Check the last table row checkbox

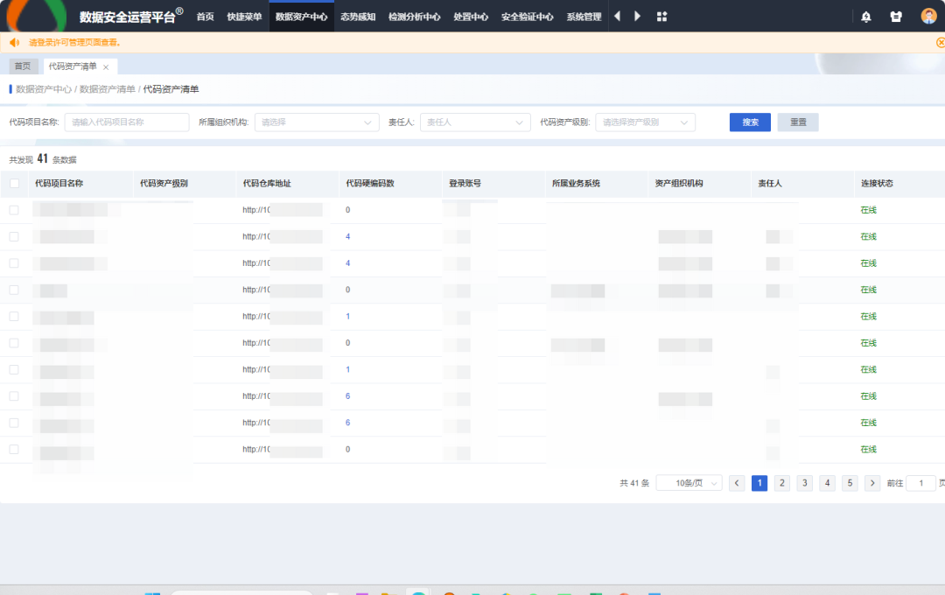[x=14, y=449]
